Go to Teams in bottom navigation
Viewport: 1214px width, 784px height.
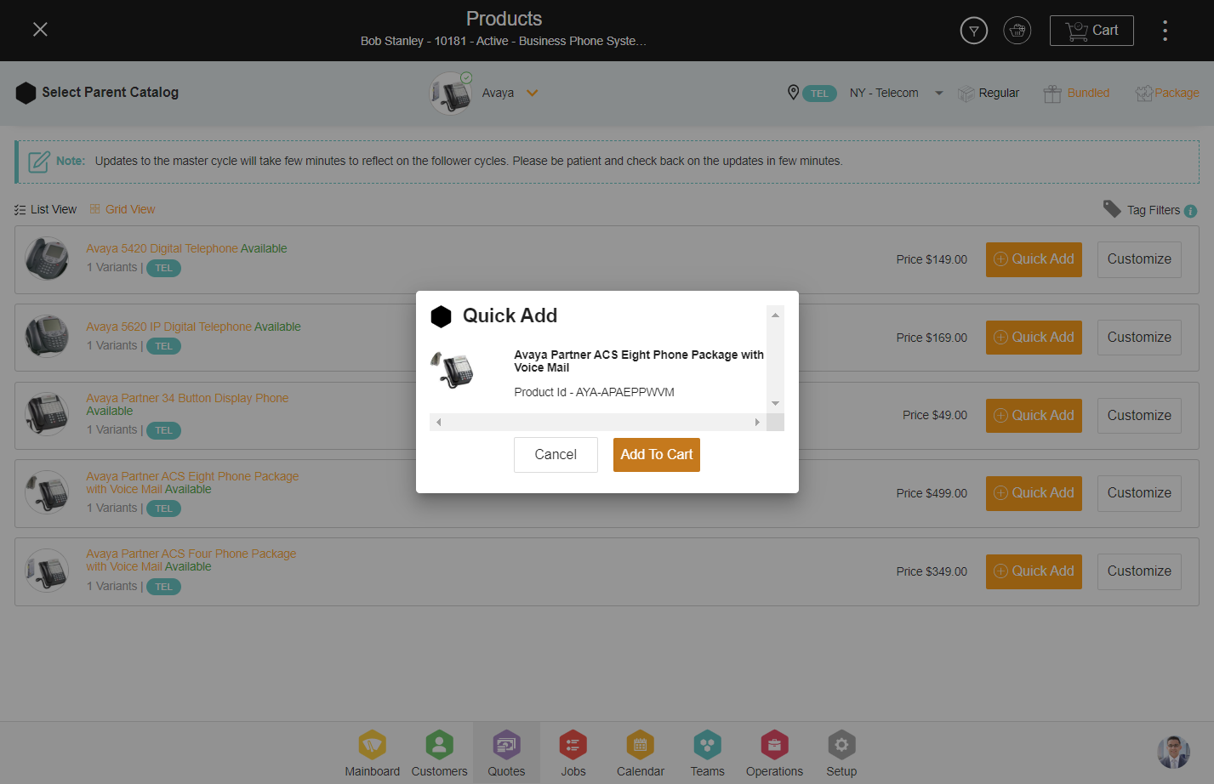[x=707, y=753]
